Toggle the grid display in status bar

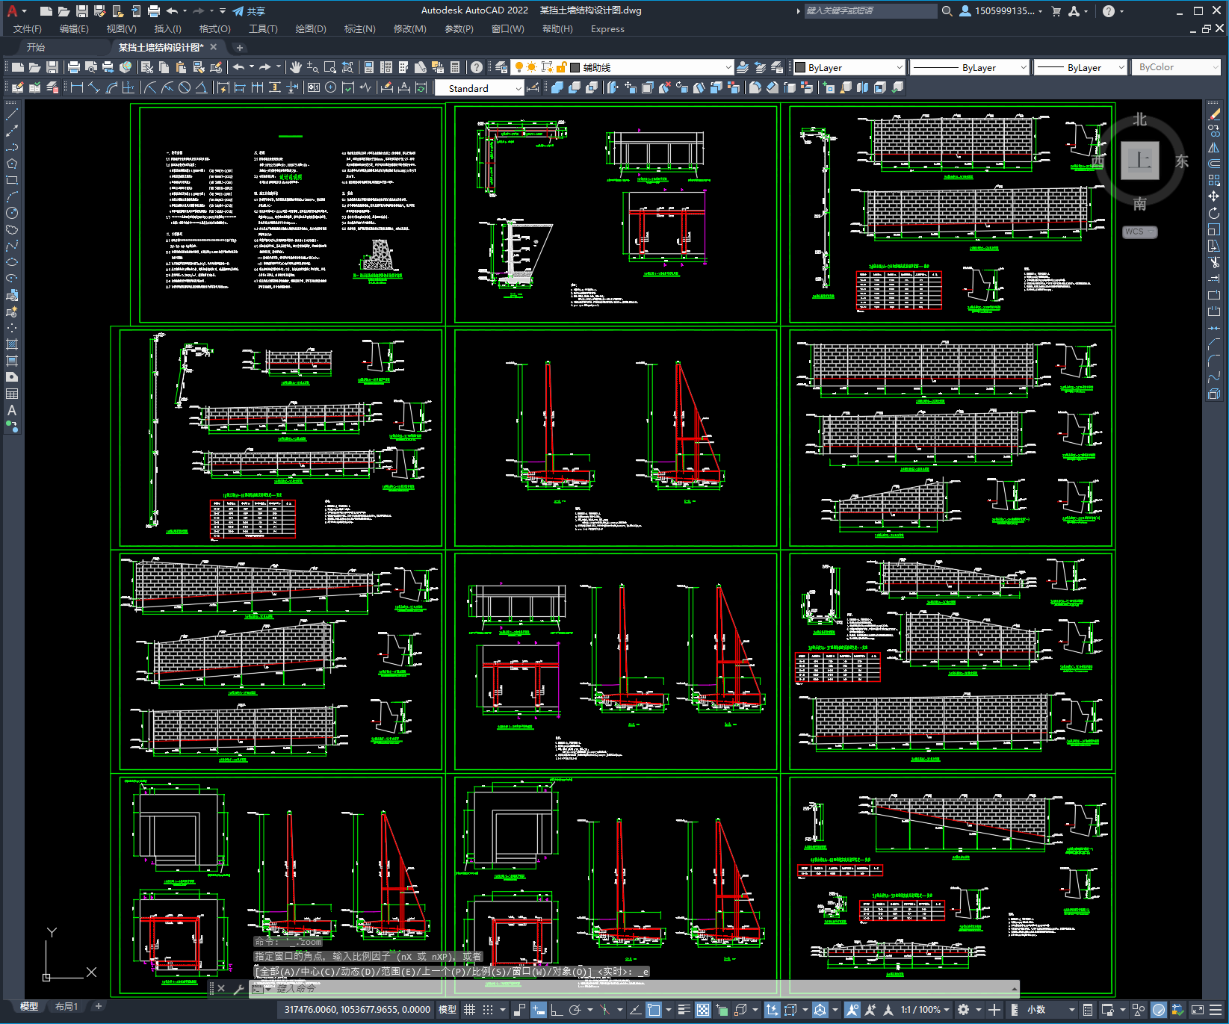[469, 1009]
